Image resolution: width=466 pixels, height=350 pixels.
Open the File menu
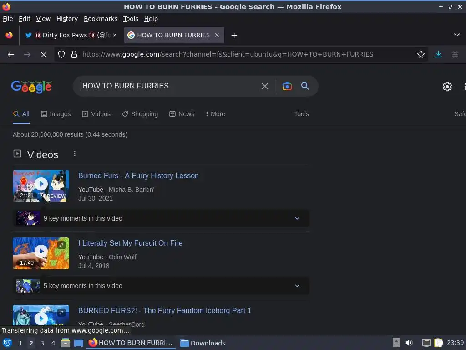point(8,19)
